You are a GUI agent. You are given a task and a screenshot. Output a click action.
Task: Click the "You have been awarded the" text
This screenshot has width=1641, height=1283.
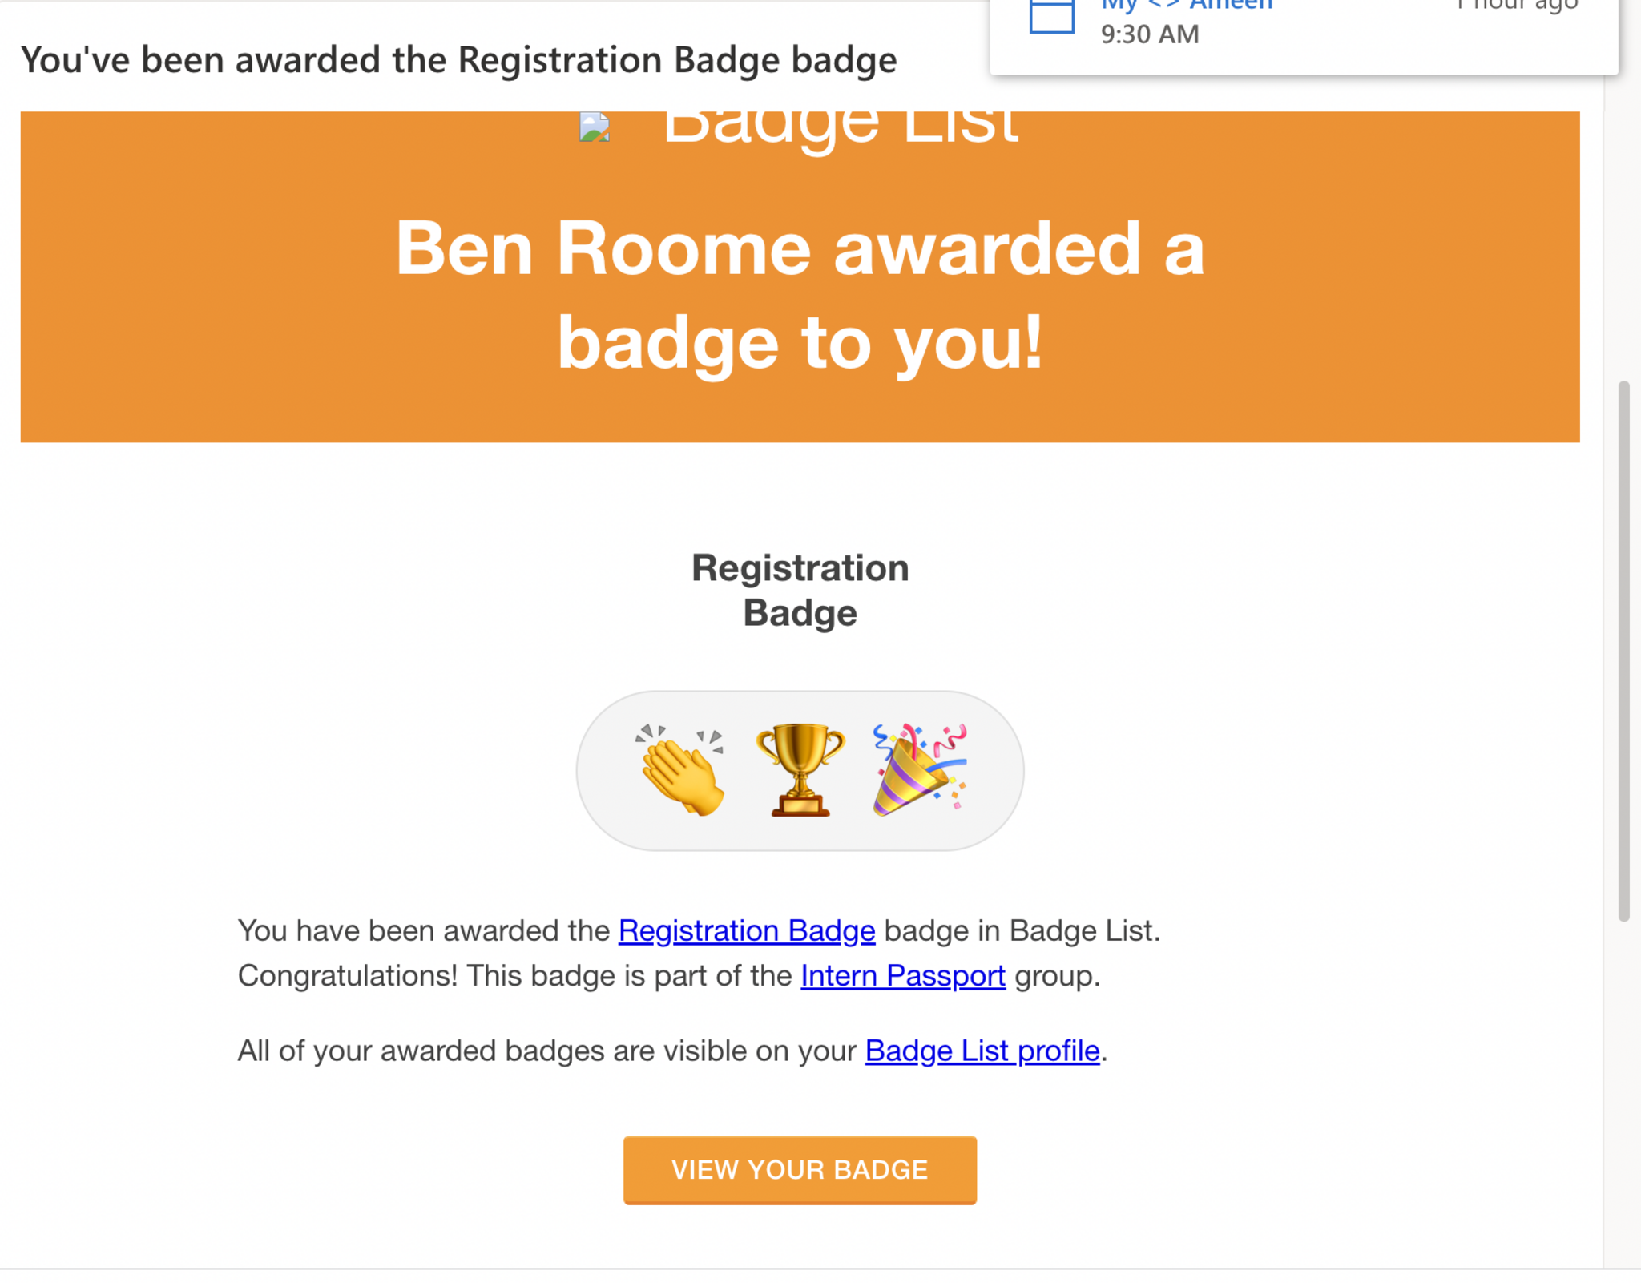[424, 930]
